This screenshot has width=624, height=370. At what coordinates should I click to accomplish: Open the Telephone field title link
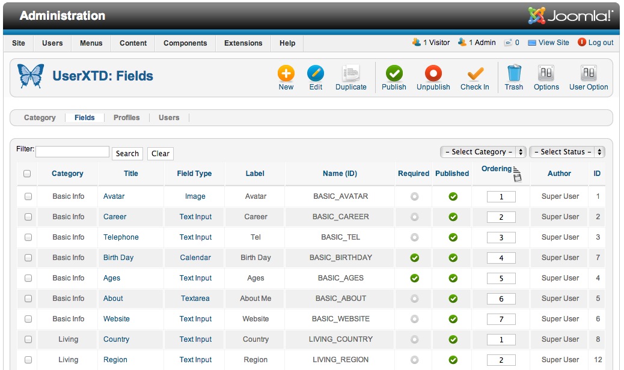[121, 237]
